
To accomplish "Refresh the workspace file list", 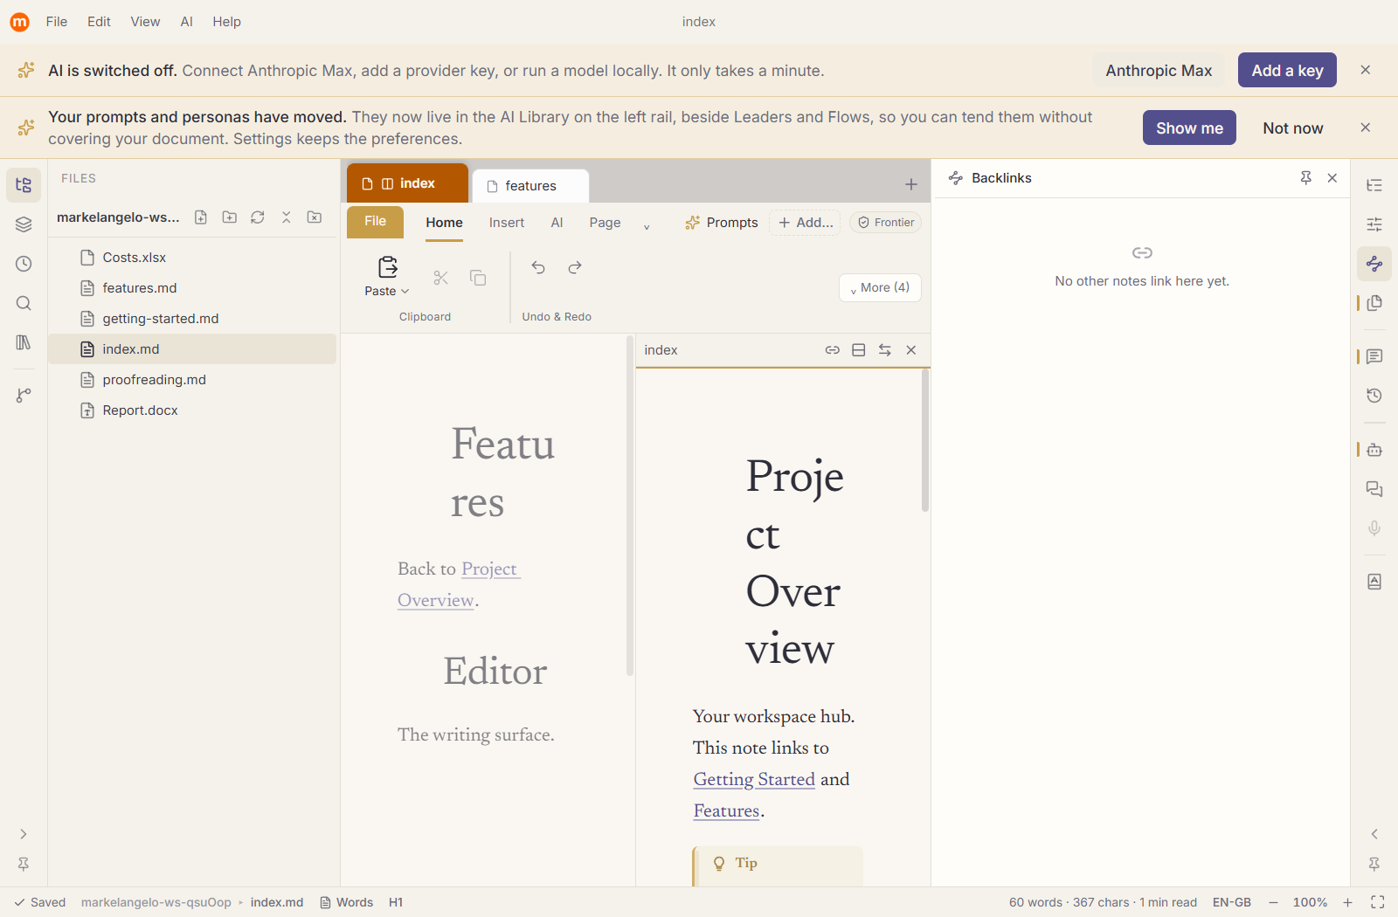I will [x=258, y=217].
